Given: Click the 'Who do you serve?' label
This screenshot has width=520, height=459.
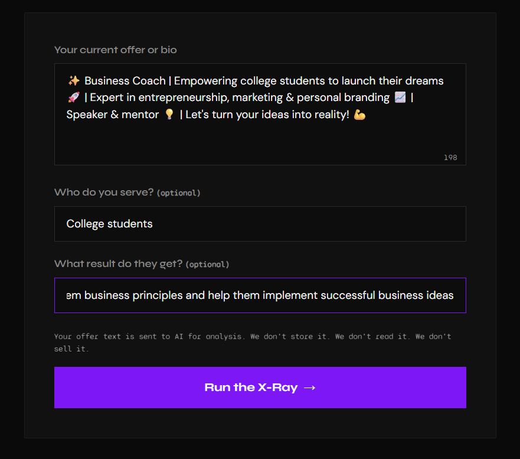Looking at the screenshot, I should coord(104,192).
